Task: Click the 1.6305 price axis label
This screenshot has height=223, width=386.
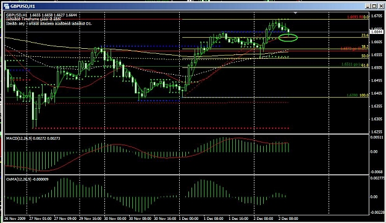Action: pos(377,119)
